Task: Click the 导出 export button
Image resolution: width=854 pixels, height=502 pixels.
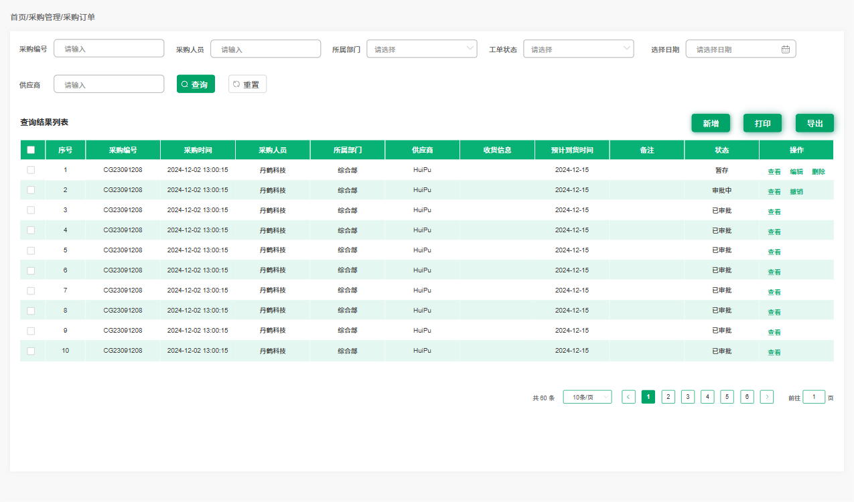Action: pos(814,123)
